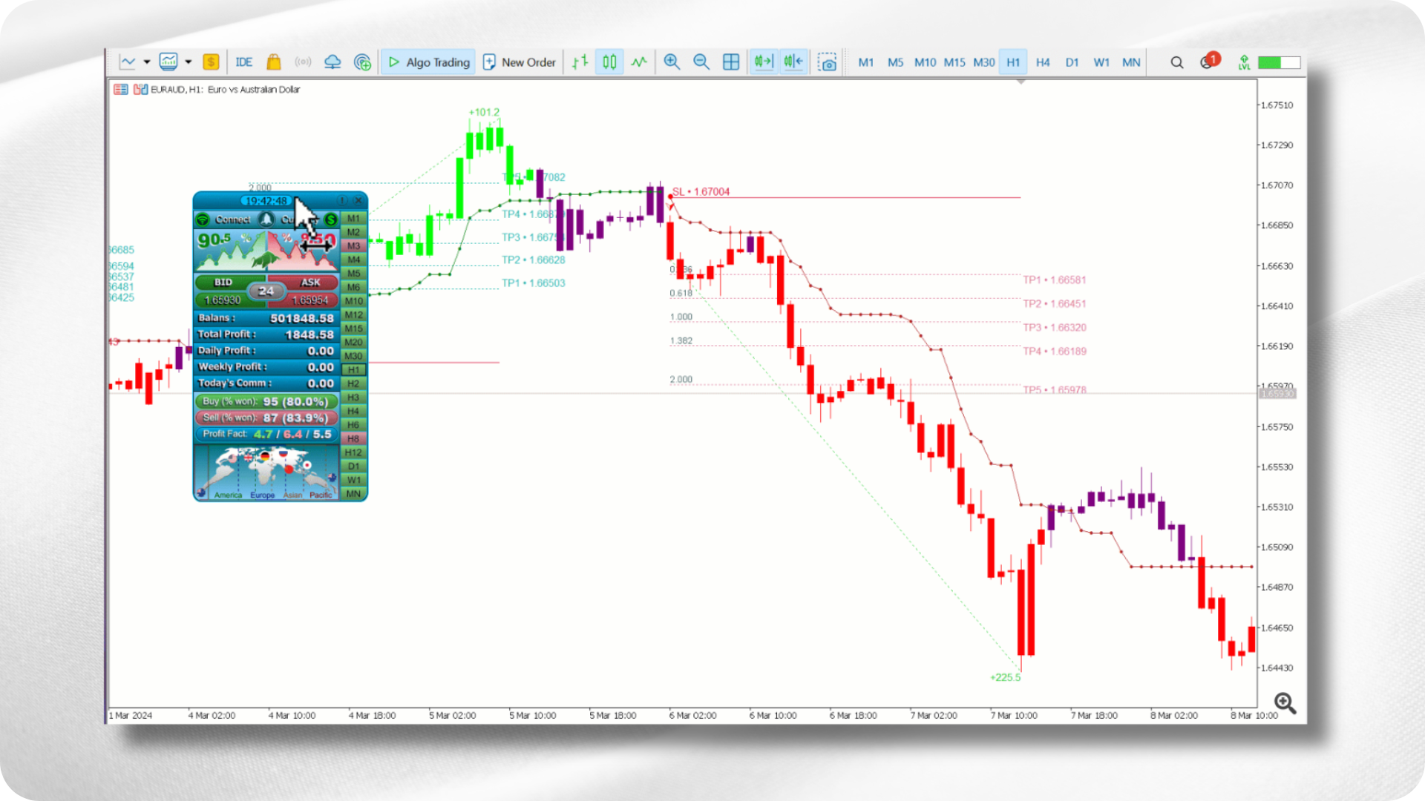Select the D1 timeframe tab

pos(1072,62)
